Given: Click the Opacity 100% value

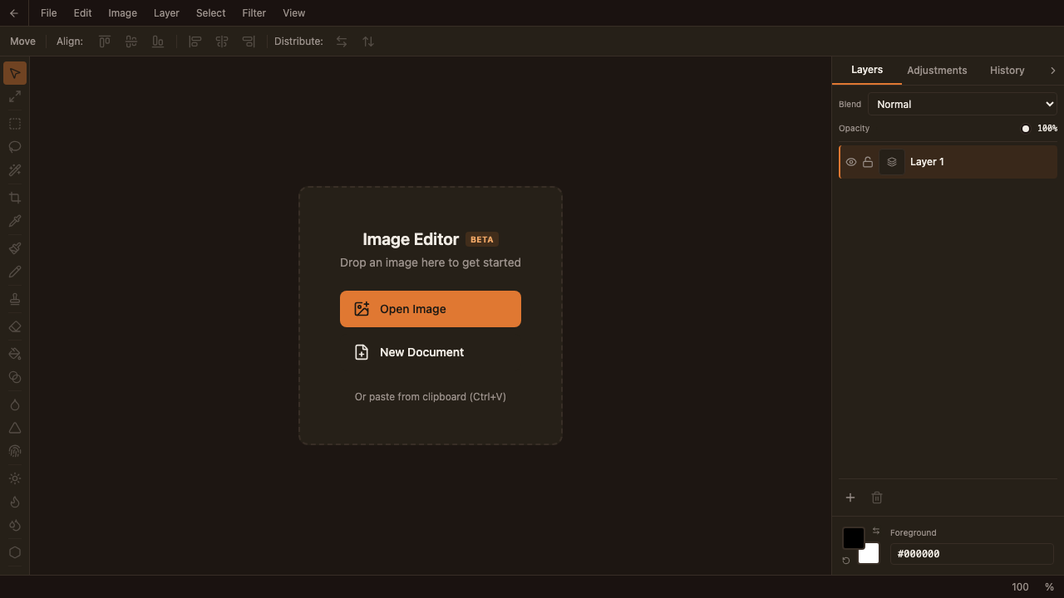Looking at the screenshot, I should click(x=1047, y=129).
